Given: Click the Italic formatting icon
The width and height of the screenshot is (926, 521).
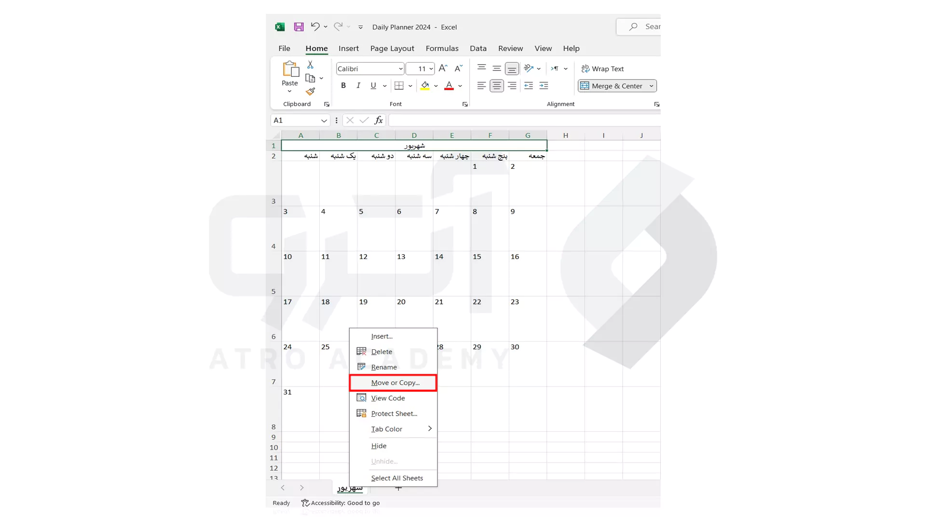Looking at the screenshot, I should 358,85.
